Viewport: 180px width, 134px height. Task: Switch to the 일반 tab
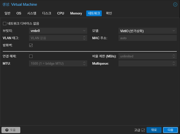(7, 13)
